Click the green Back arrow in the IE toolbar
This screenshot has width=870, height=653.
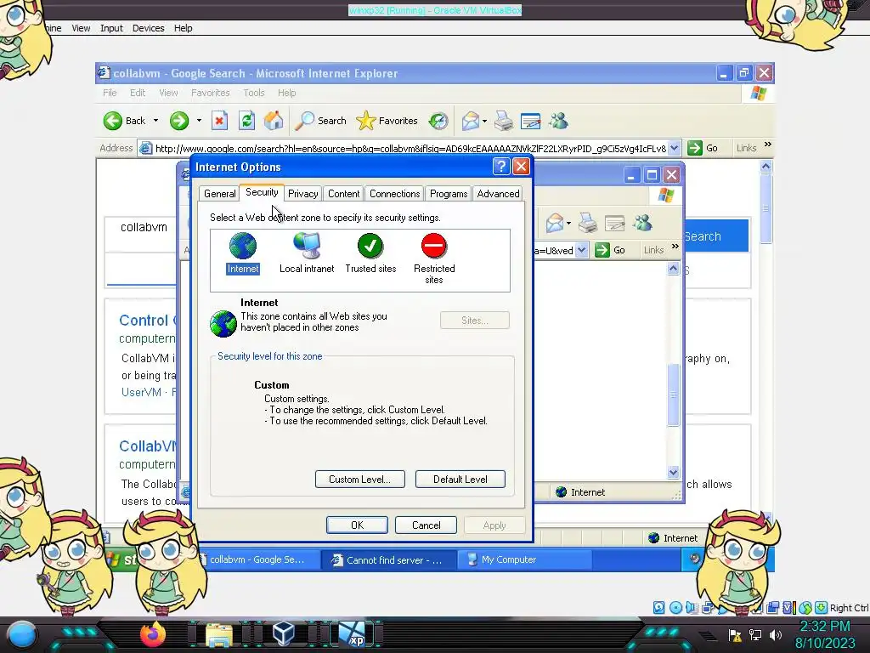tap(113, 121)
